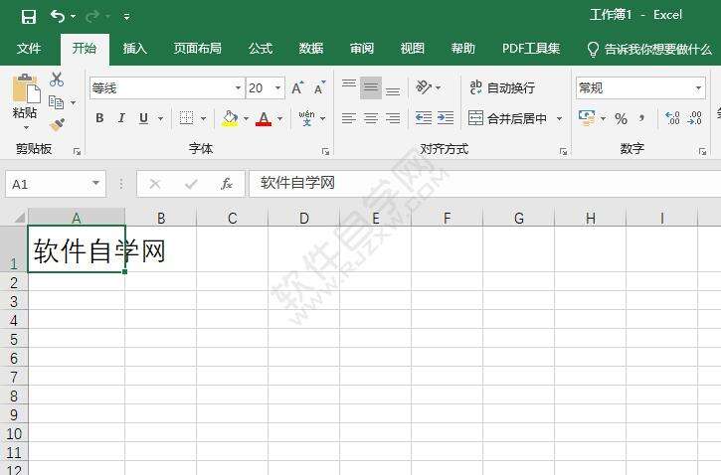Open the Borders dropdown arrow
Viewport: 721px width, 475px height.
click(203, 119)
